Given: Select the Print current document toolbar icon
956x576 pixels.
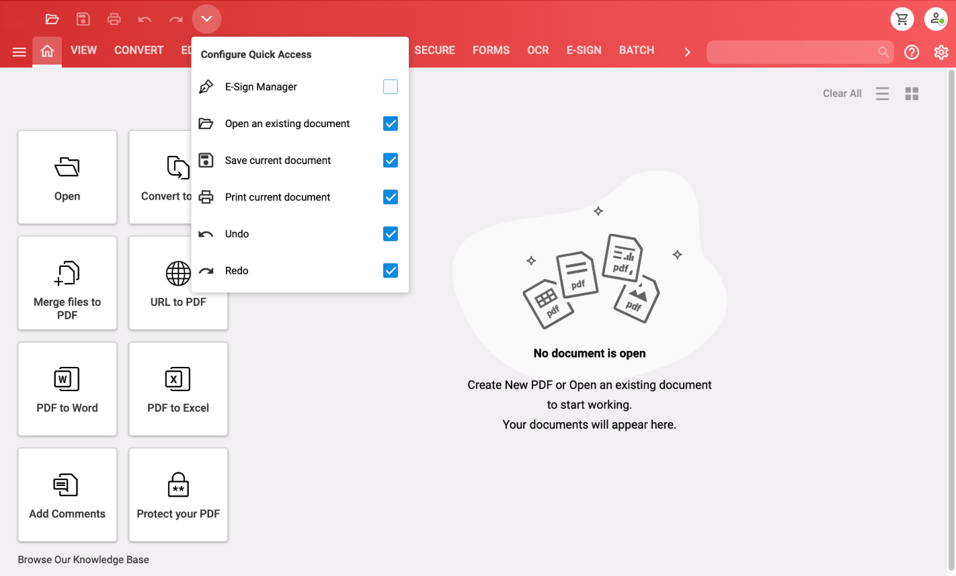Looking at the screenshot, I should coord(114,19).
